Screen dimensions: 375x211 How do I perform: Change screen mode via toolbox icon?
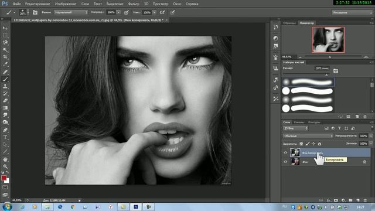pyautogui.click(x=5, y=195)
